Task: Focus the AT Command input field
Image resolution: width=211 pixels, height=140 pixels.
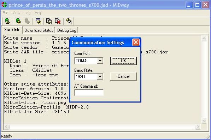Action: click(89, 93)
